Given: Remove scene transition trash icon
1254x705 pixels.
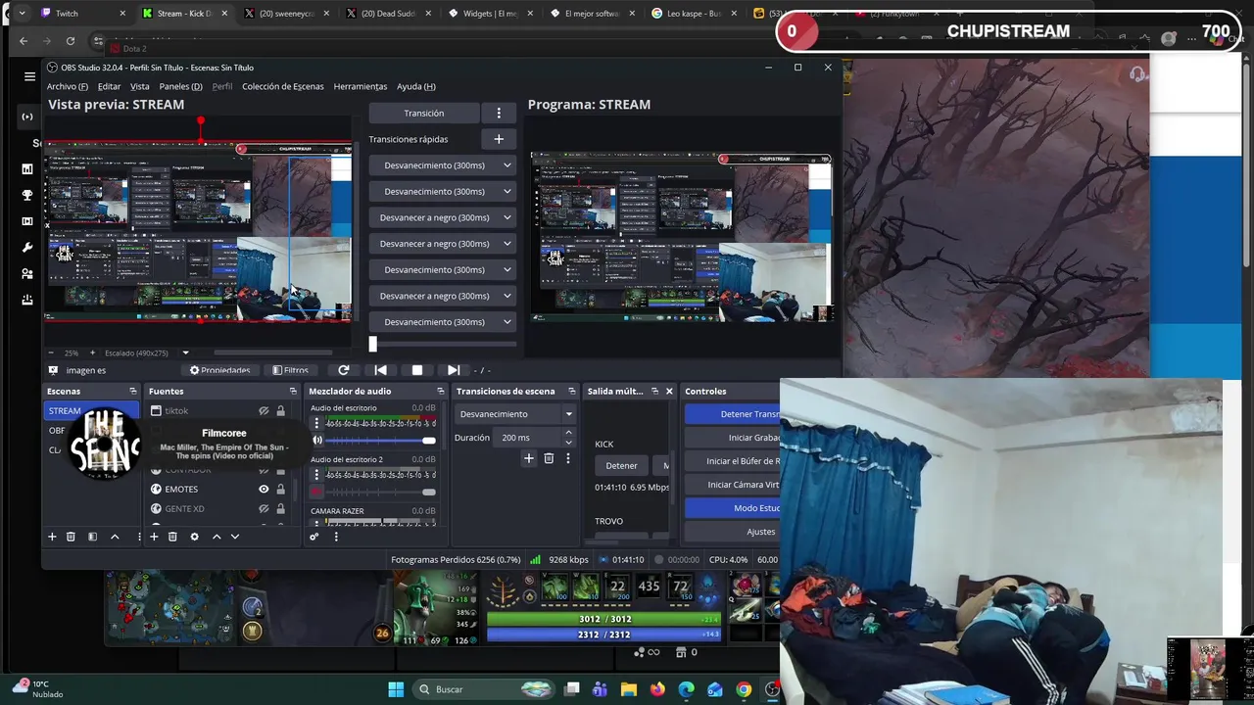Looking at the screenshot, I should click(549, 458).
